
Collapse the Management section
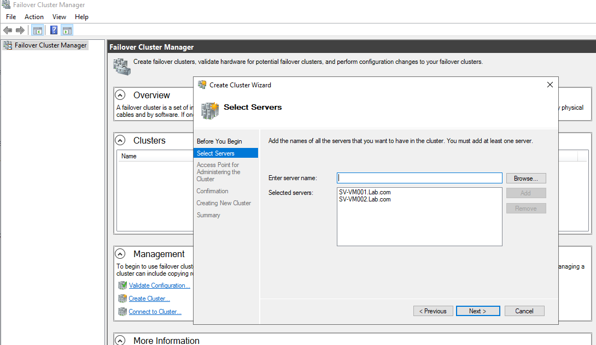click(120, 254)
